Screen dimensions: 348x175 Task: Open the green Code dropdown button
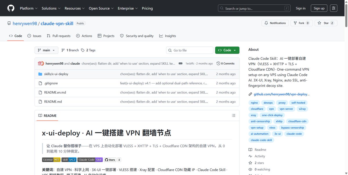pos(227,50)
